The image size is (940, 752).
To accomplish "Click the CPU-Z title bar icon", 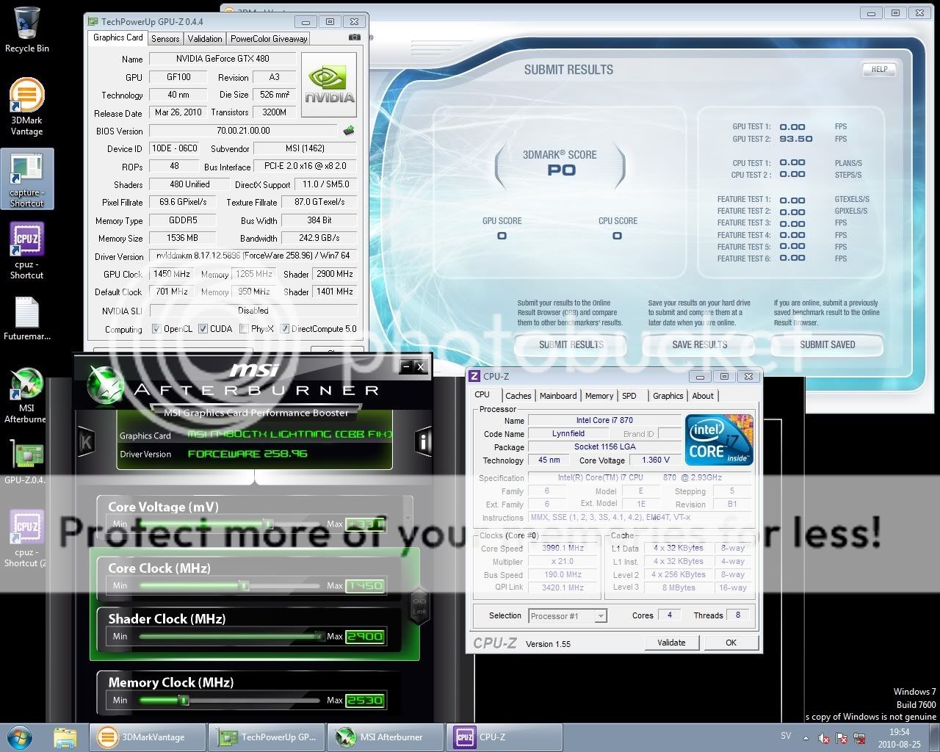I will pos(475,376).
